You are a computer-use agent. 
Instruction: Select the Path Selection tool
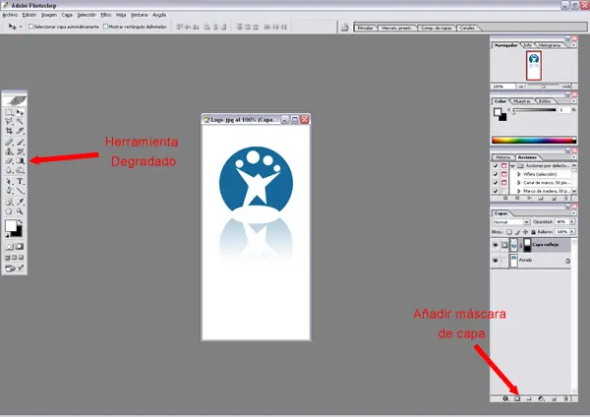point(9,181)
